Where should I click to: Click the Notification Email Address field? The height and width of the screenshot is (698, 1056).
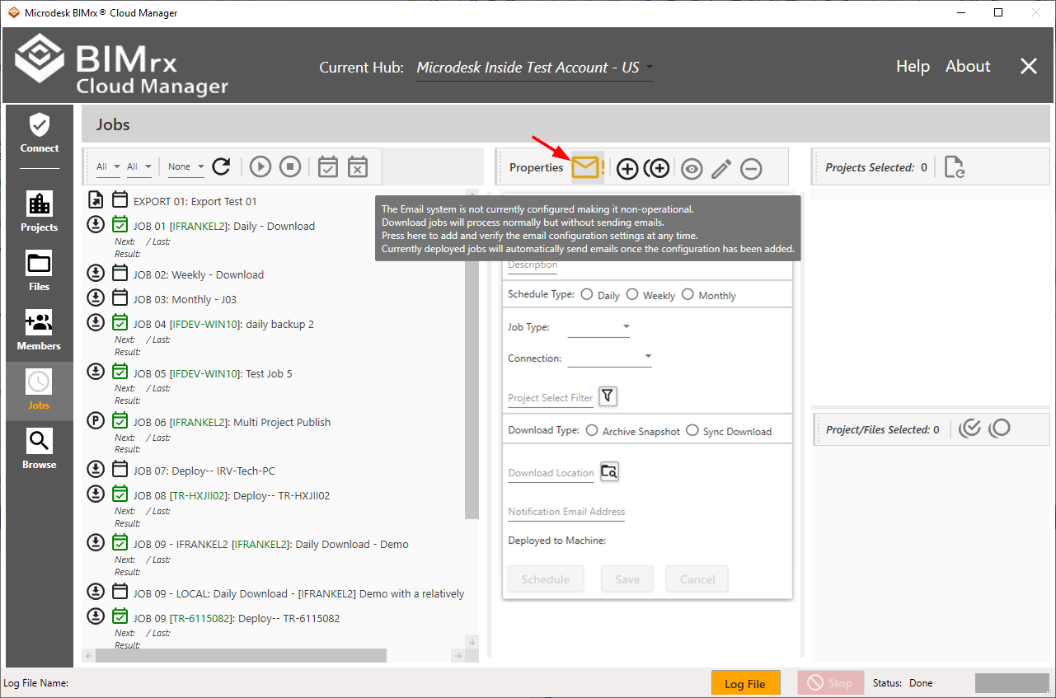pos(566,512)
